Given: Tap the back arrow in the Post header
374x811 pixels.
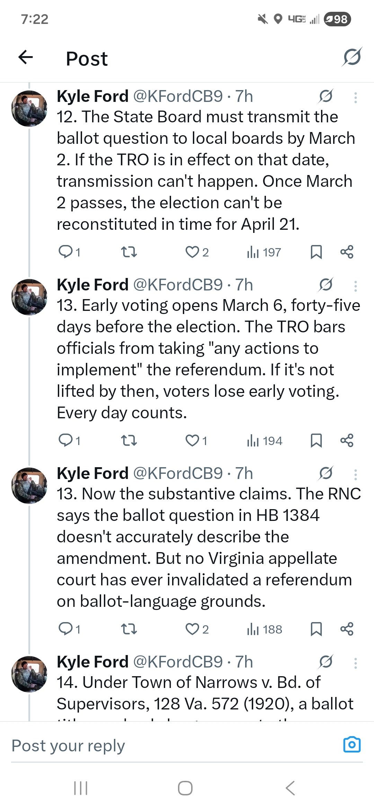Looking at the screenshot, I should [x=26, y=57].
